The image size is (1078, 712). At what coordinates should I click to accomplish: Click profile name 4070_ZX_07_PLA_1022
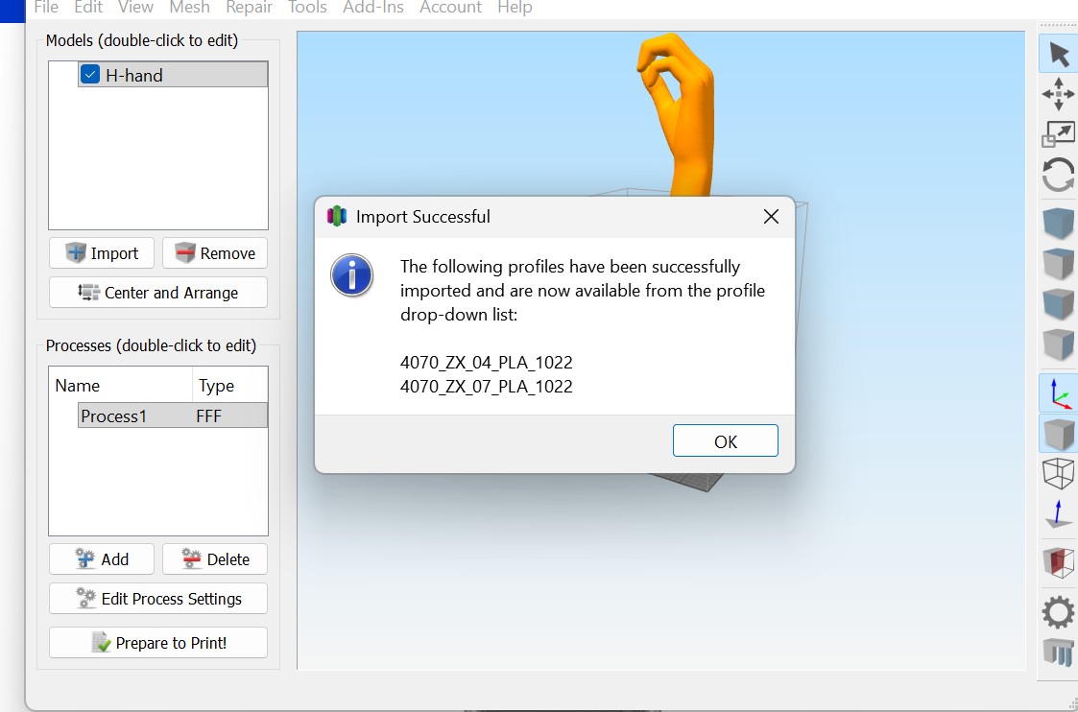486,387
